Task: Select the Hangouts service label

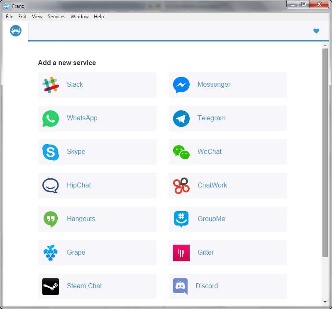Action: [x=81, y=219]
